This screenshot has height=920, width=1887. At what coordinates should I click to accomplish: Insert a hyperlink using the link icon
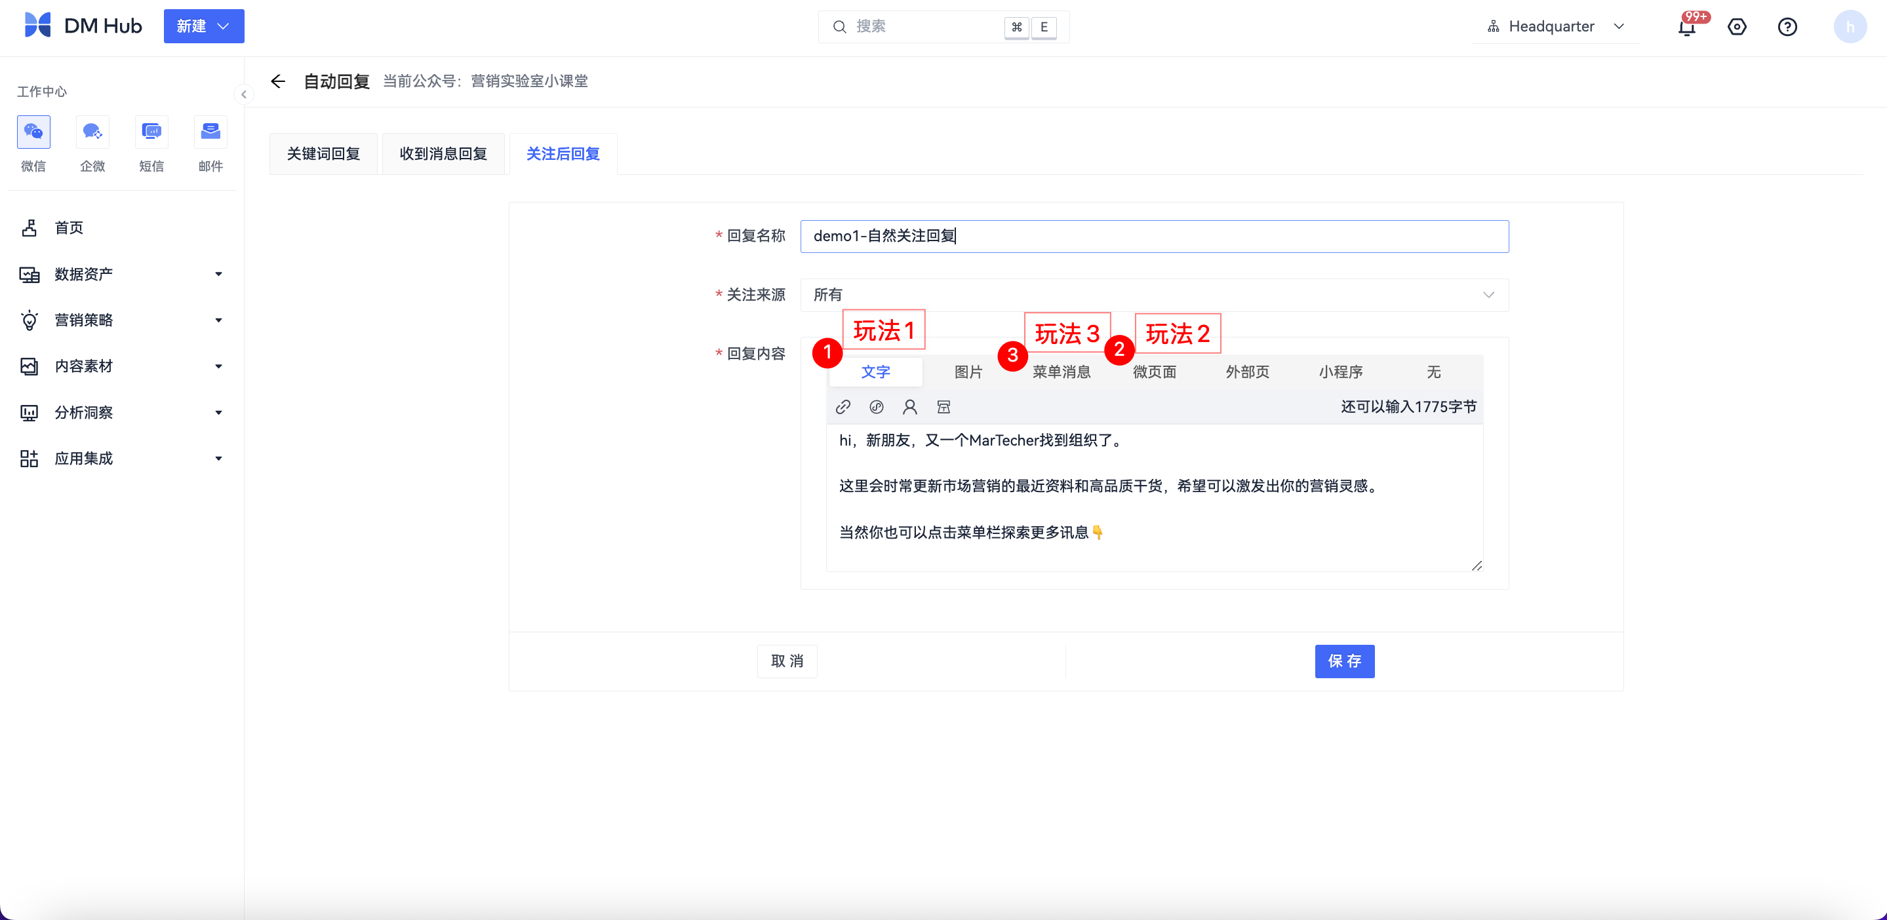point(843,407)
